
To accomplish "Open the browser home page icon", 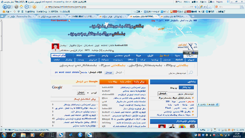I will (x=21, y=7).
